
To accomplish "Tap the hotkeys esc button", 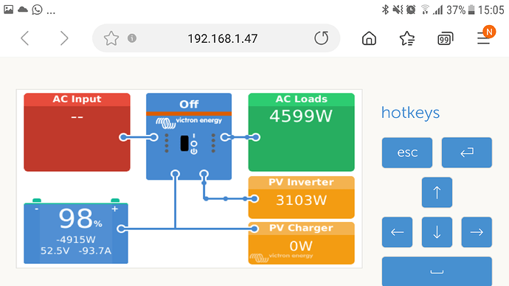I will click(407, 153).
